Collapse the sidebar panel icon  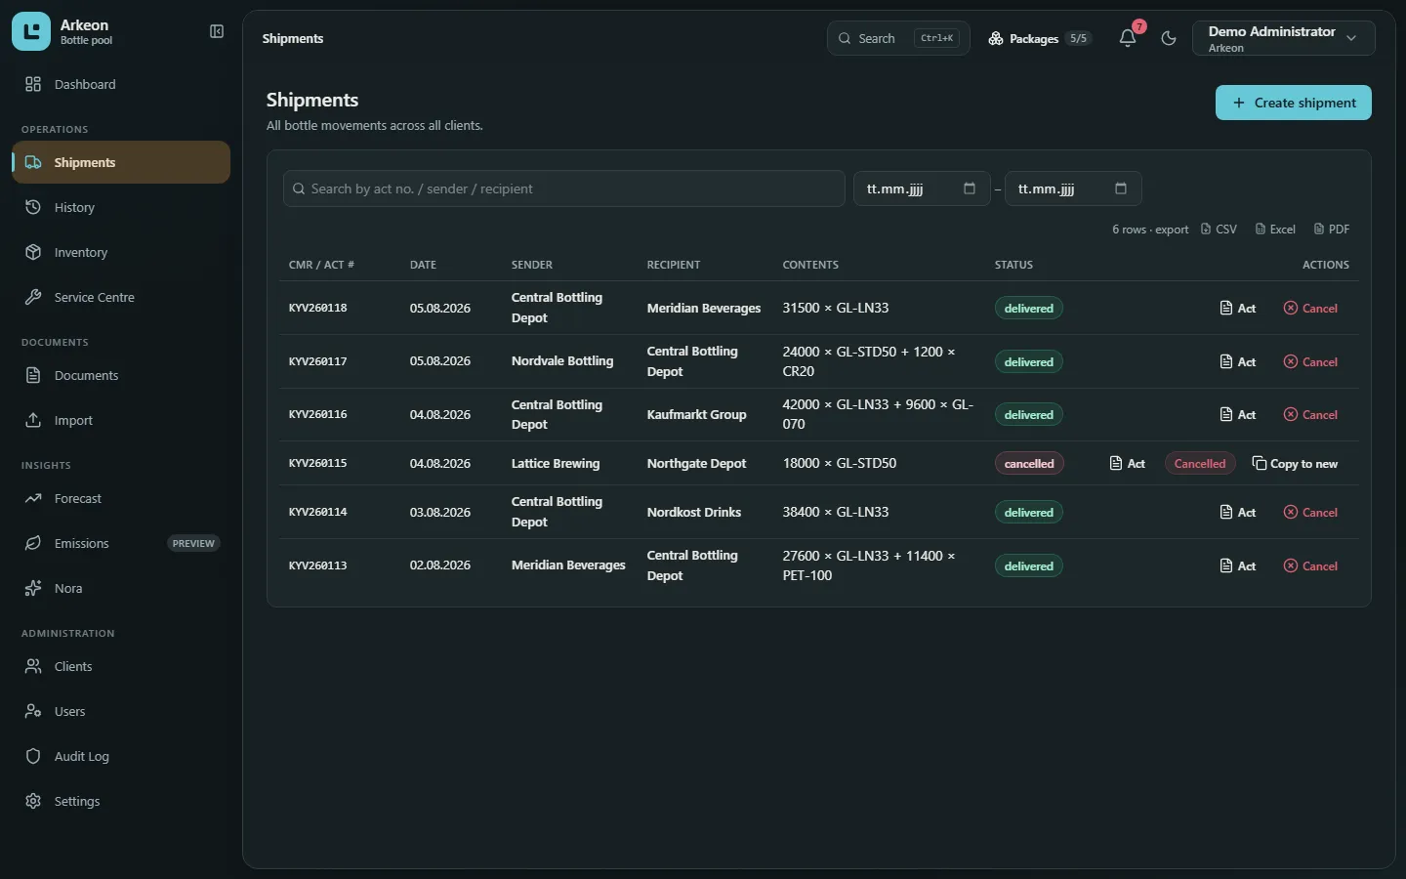(x=217, y=32)
